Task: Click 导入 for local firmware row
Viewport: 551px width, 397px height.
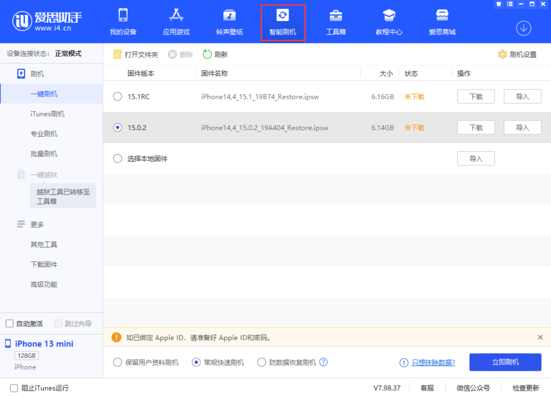Action: click(x=476, y=159)
